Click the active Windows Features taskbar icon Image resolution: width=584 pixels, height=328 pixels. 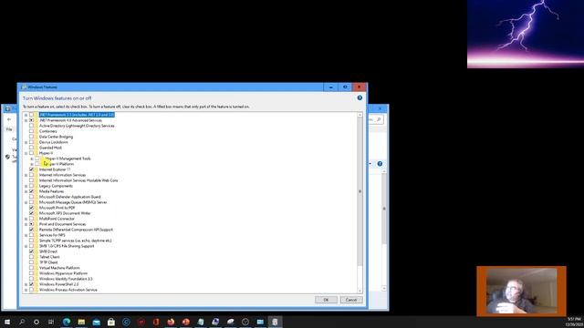pyautogui.click(x=275, y=322)
